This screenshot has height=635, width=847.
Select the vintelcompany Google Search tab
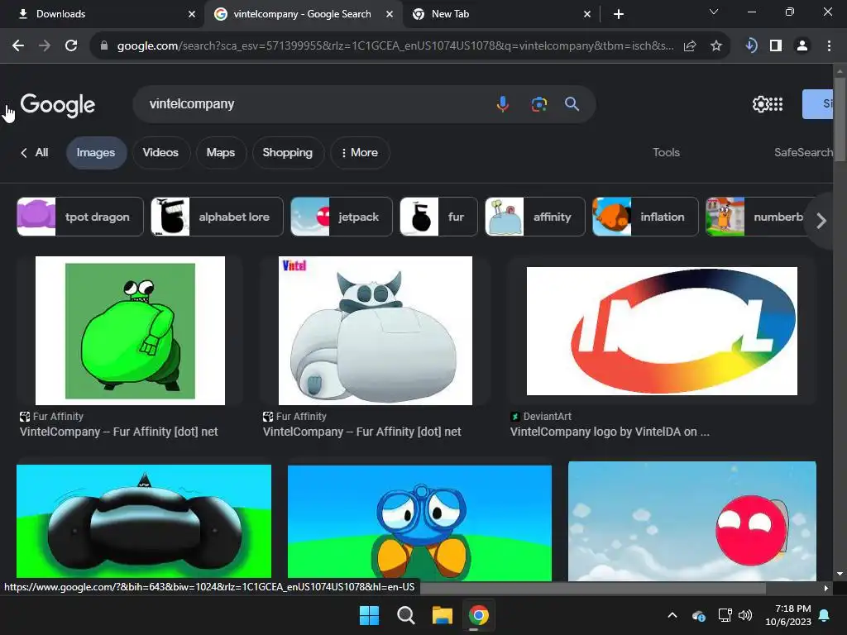(303, 14)
